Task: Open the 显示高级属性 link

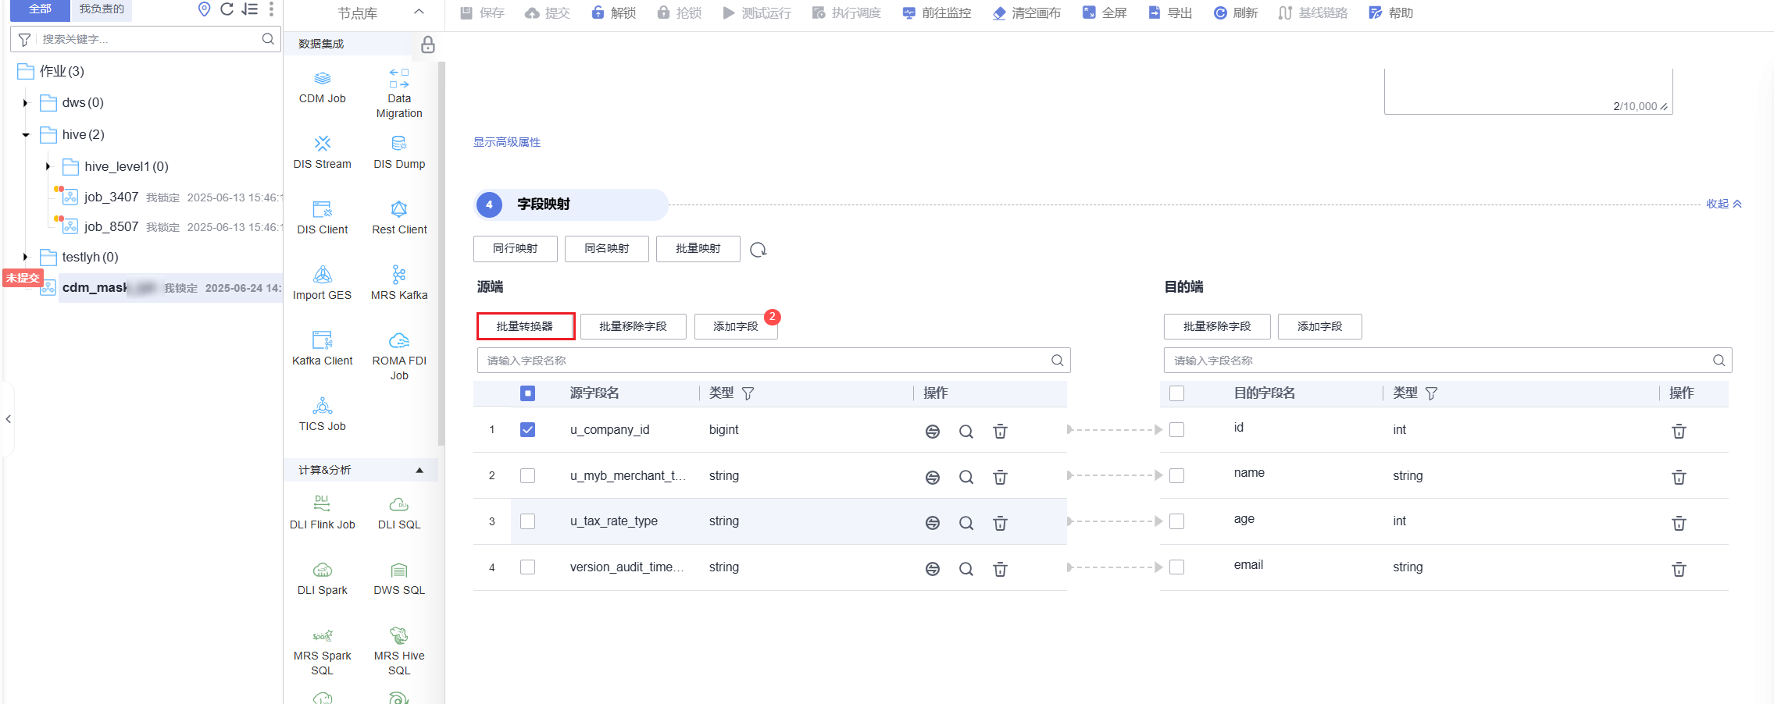Action: click(x=506, y=142)
